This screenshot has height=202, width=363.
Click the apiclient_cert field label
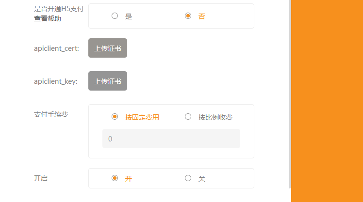pos(56,48)
